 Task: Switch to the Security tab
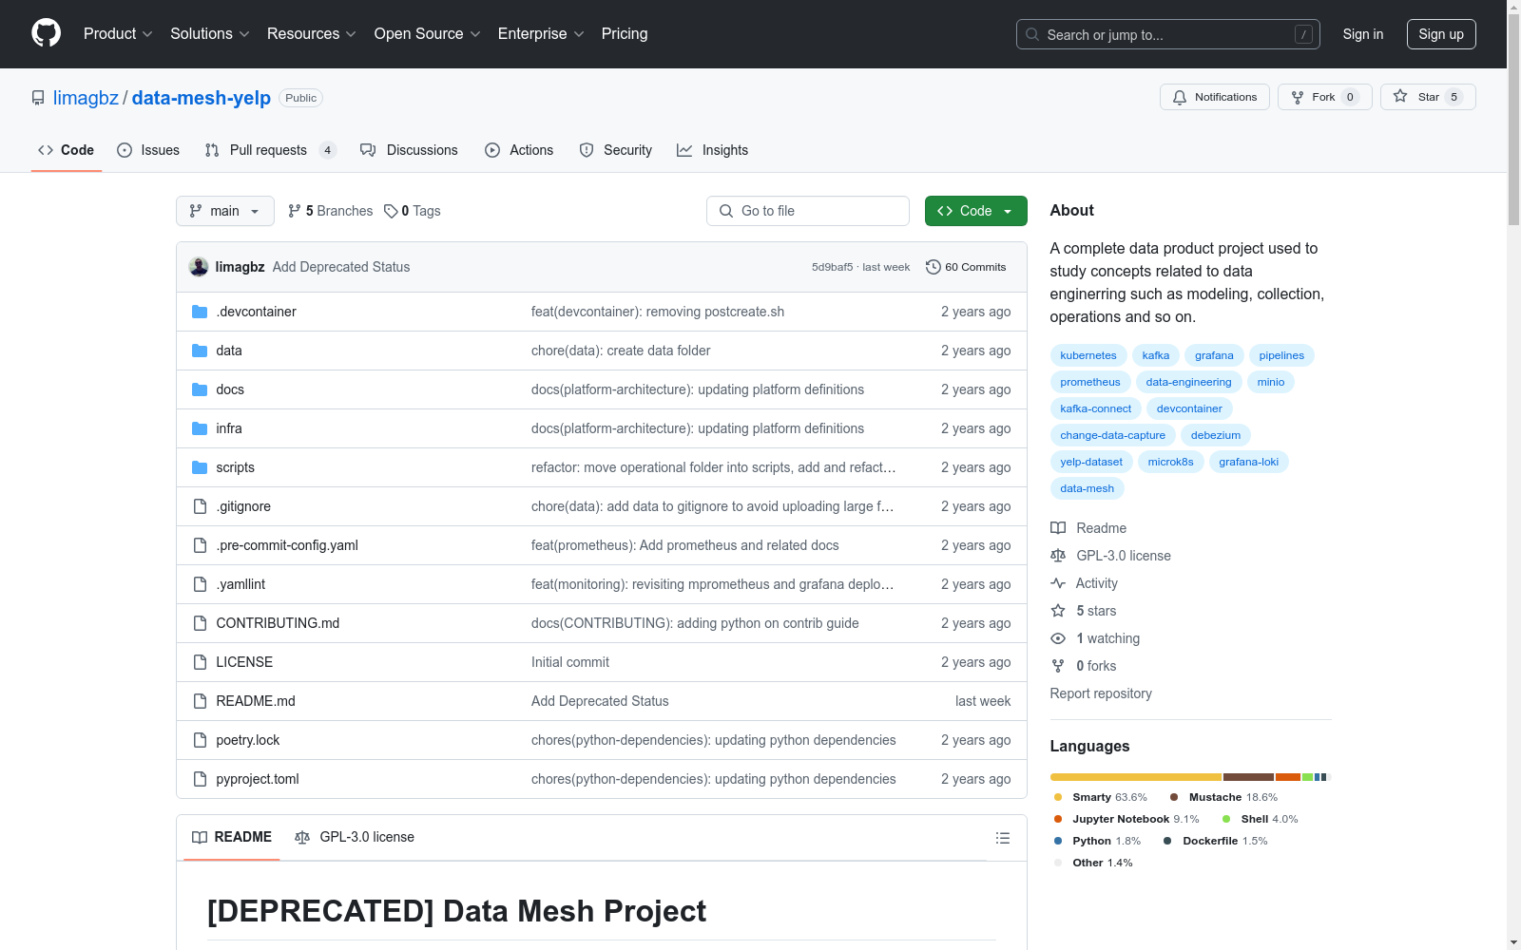pyautogui.click(x=616, y=150)
